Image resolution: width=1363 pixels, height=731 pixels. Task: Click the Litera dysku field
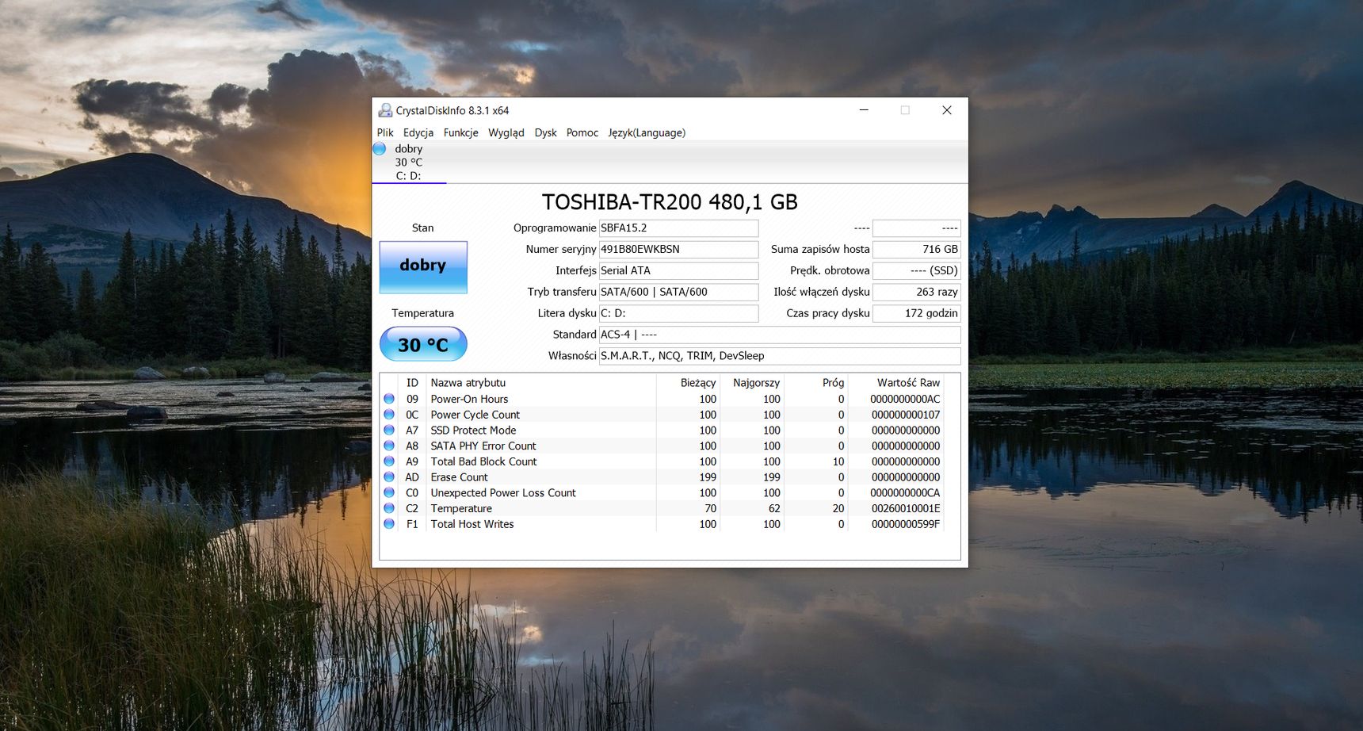tap(678, 314)
